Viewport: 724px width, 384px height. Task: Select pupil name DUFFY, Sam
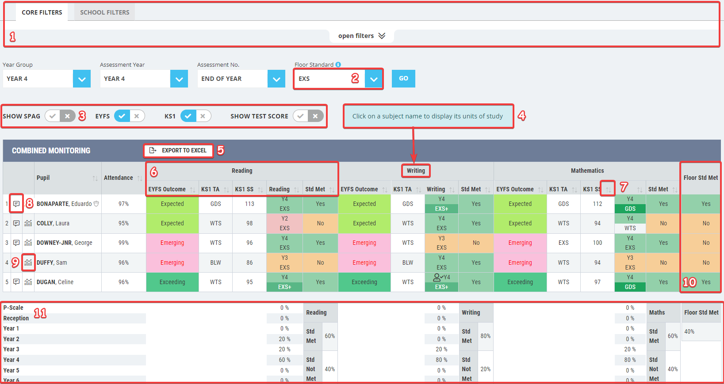click(x=52, y=262)
